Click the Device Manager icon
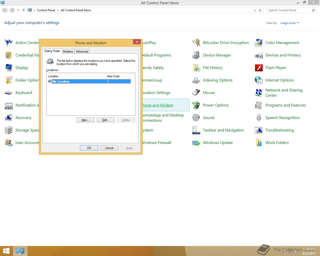 tap(196, 55)
